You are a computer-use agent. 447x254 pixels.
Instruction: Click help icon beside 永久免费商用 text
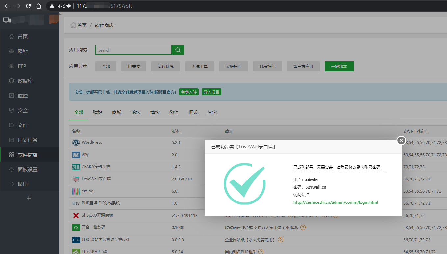pyautogui.click(x=281, y=240)
